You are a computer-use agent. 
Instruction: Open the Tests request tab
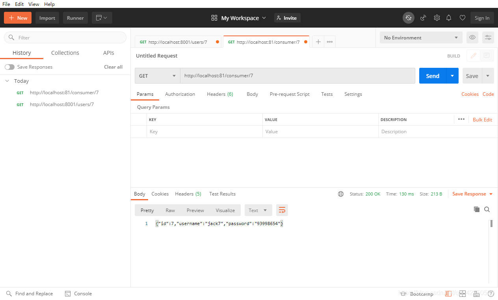(x=327, y=94)
